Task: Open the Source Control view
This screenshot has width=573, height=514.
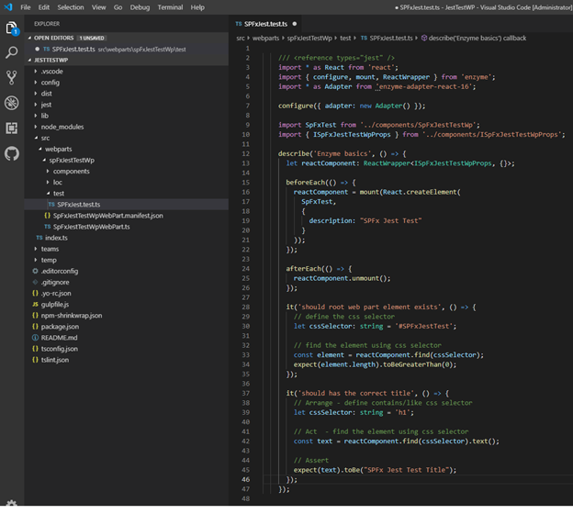Action: pyautogui.click(x=11, y=78)
